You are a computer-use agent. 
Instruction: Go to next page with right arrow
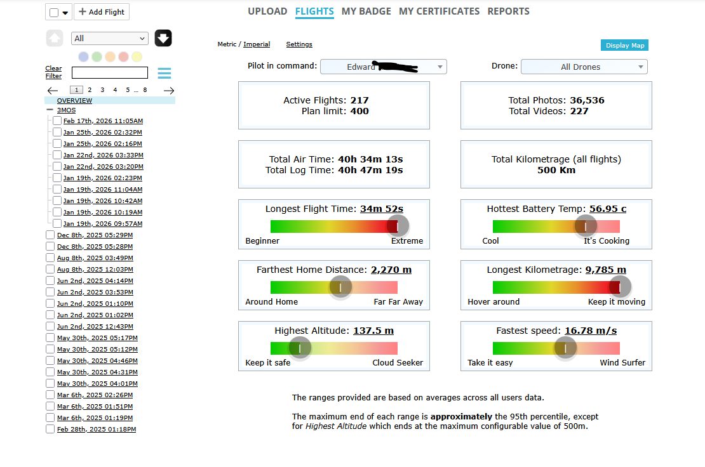(x=169, y=91)
